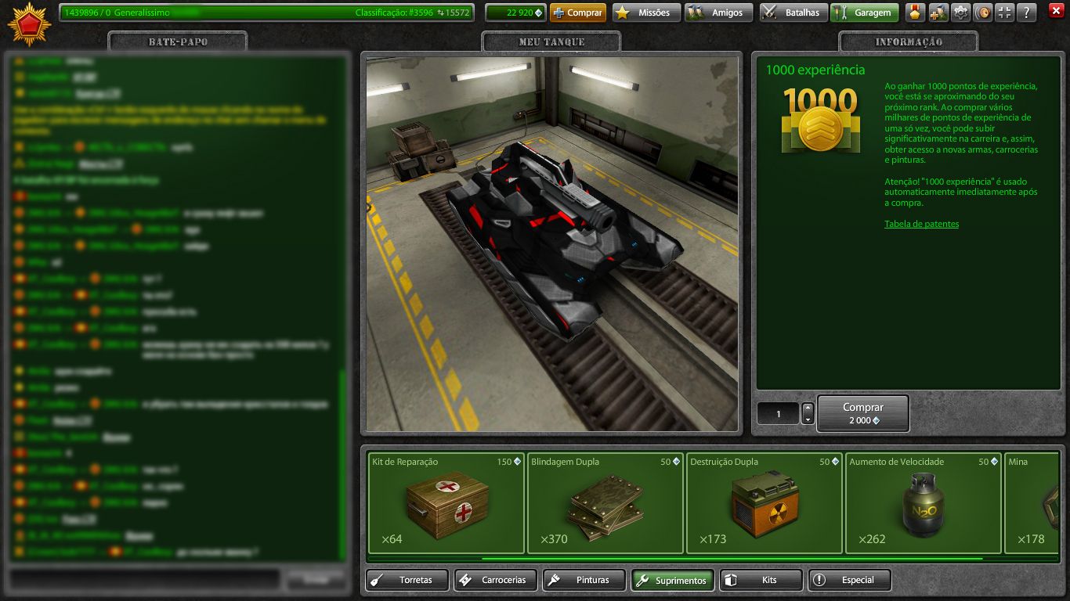The height and width of the screenshot is (601, 1070).
Task: Click the supplies list horizontal scrollbar
Action: [732, 559]
